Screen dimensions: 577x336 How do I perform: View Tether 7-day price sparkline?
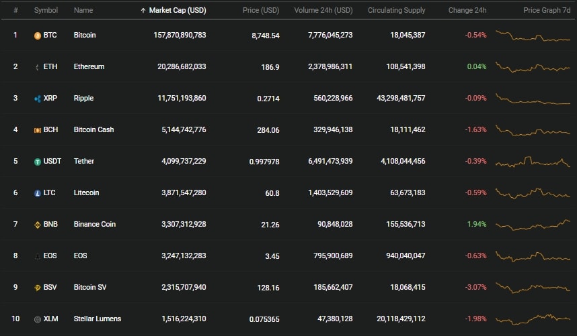533,162
